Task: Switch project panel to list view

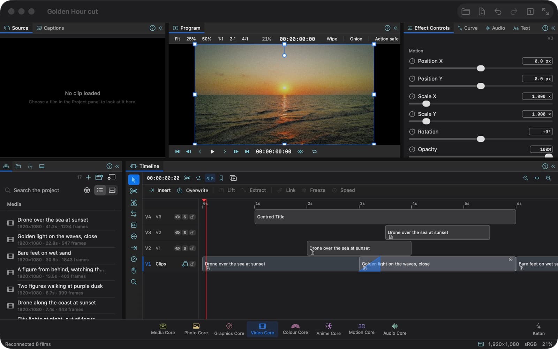Action: [100, 190]
